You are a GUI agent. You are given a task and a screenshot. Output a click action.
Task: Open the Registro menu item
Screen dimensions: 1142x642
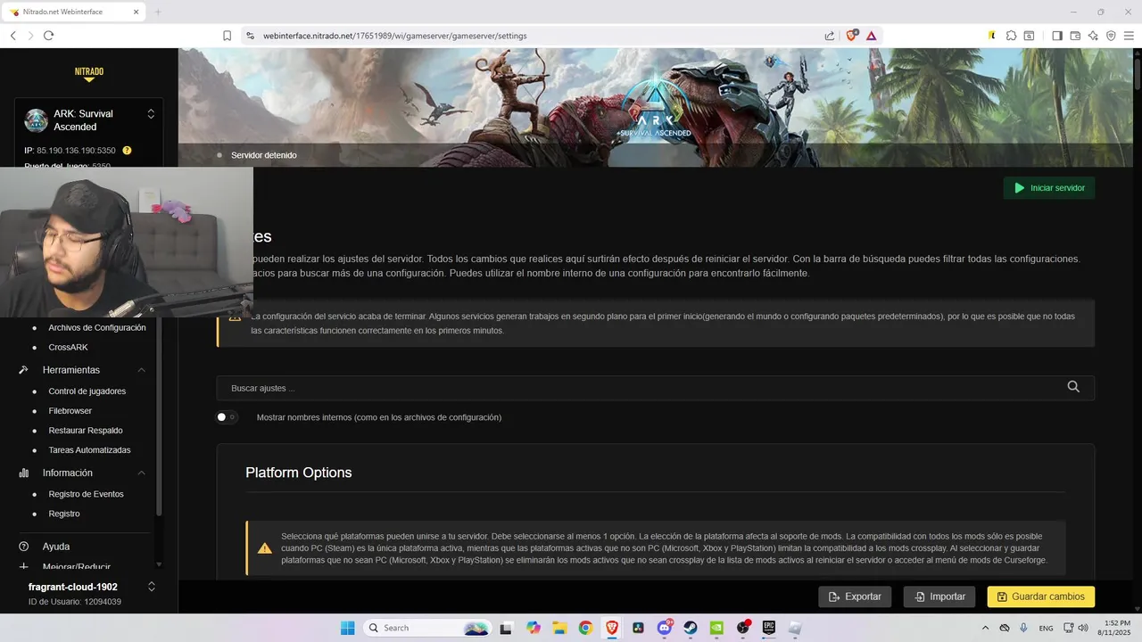(x=64, y=514)
